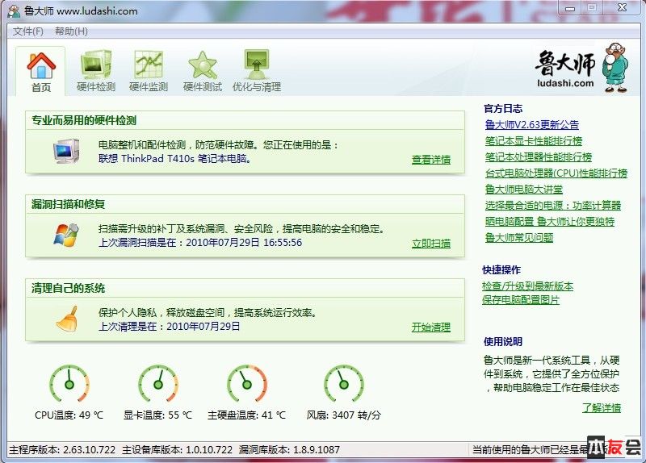Open the 晒电脑配置 鲁大师让你更独特 link
Image resolution: width=646 pixels, height=463 pixels.
tap(550, 221)
